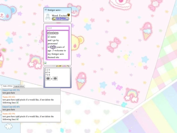The width and height of the screenshot is (177, 133).
Task: Click Name (02:42) message header
Action: (x=9, y=97)
